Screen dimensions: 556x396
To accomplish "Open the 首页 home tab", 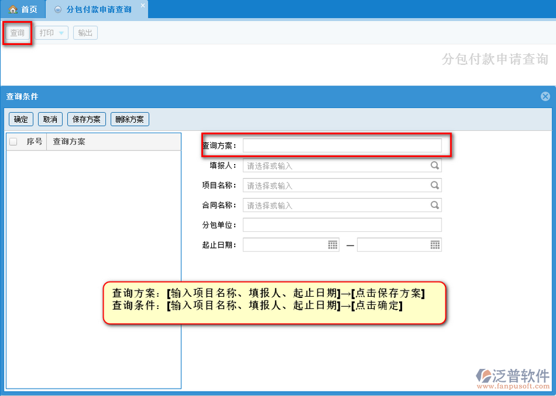I will point(23,9).
